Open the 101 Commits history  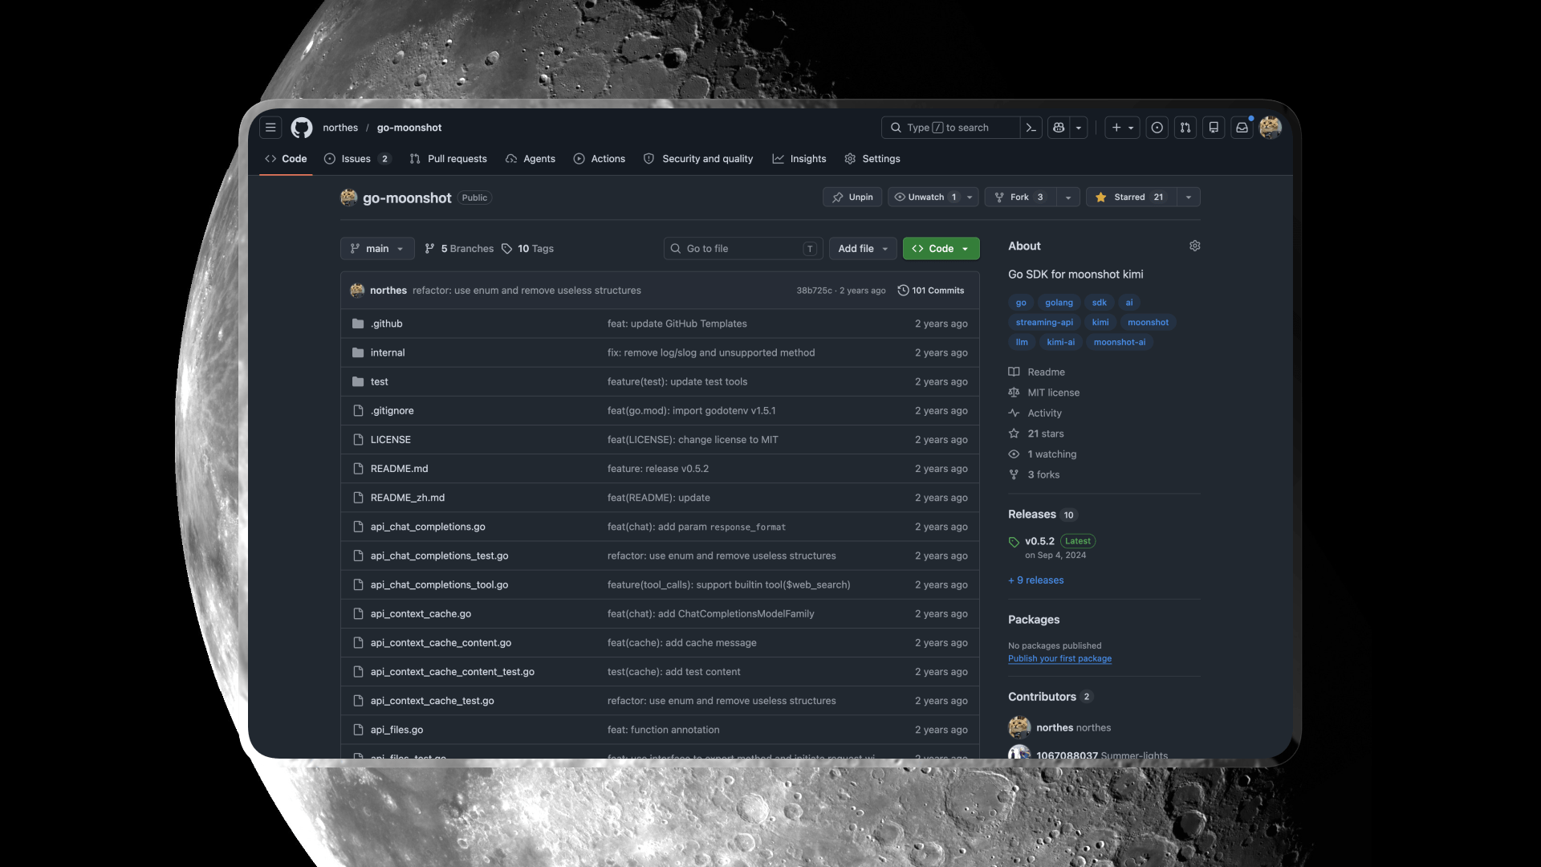click(x=931, y=291)
